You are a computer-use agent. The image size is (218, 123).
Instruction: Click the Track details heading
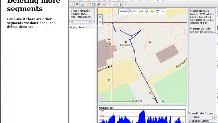[80, 11]
